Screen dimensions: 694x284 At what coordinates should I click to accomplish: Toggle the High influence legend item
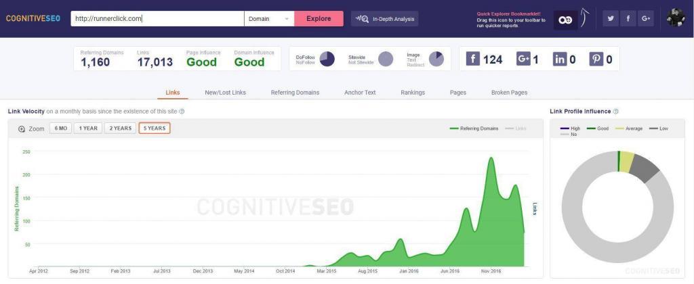570,128
